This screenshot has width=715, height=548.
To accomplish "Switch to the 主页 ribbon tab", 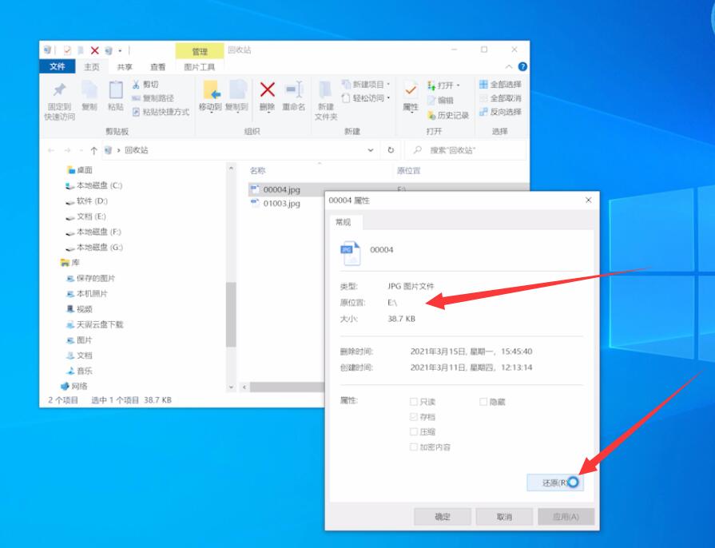I will (x=92, y=67).
